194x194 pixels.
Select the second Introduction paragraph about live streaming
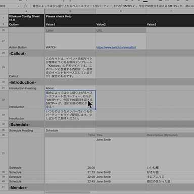click(x=70, y=115)
